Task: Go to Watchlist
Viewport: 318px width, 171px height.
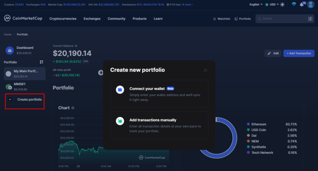Action: (x=221, y=19)
